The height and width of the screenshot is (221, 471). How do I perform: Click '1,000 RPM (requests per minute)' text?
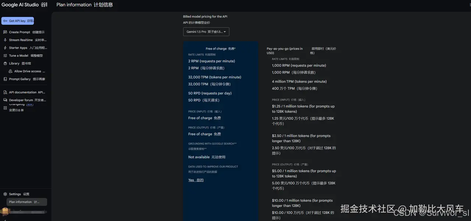click(299, 65)
